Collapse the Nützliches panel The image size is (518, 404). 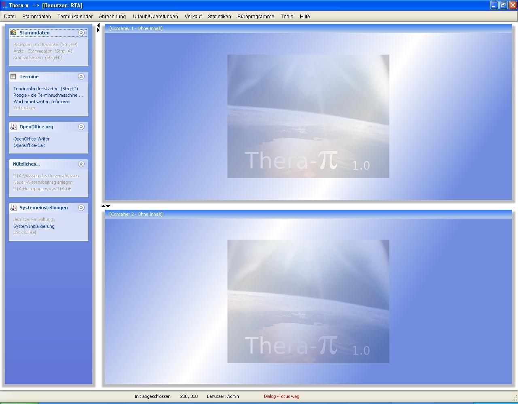point(81,164)
